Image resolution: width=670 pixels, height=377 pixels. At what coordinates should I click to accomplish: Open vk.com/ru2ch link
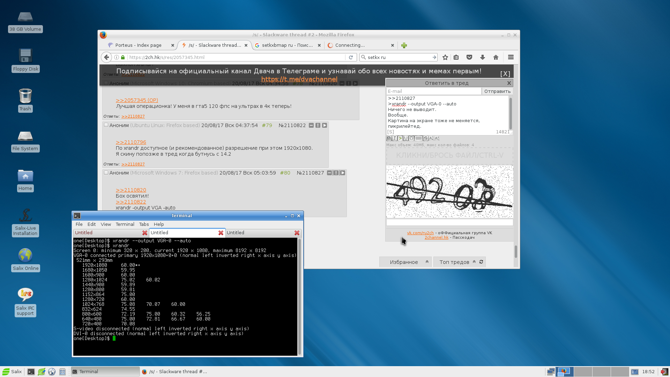pyautogui.click(x=420, y=233)
